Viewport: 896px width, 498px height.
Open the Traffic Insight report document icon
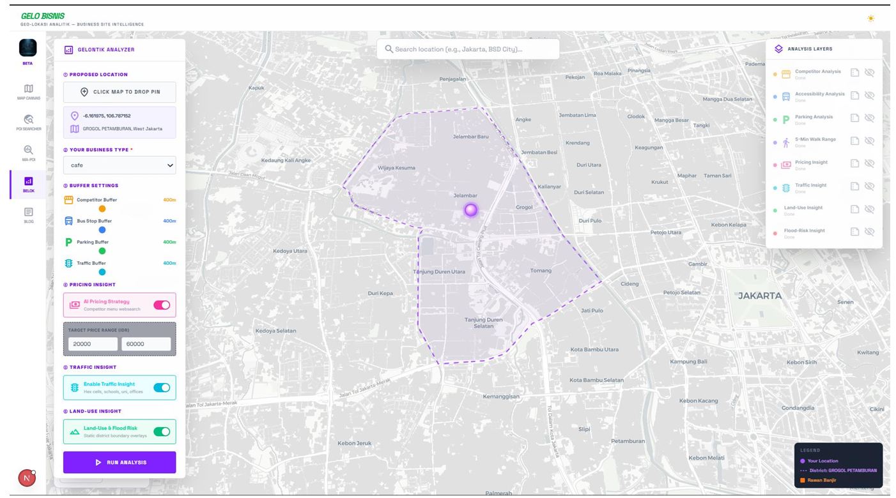854,186
